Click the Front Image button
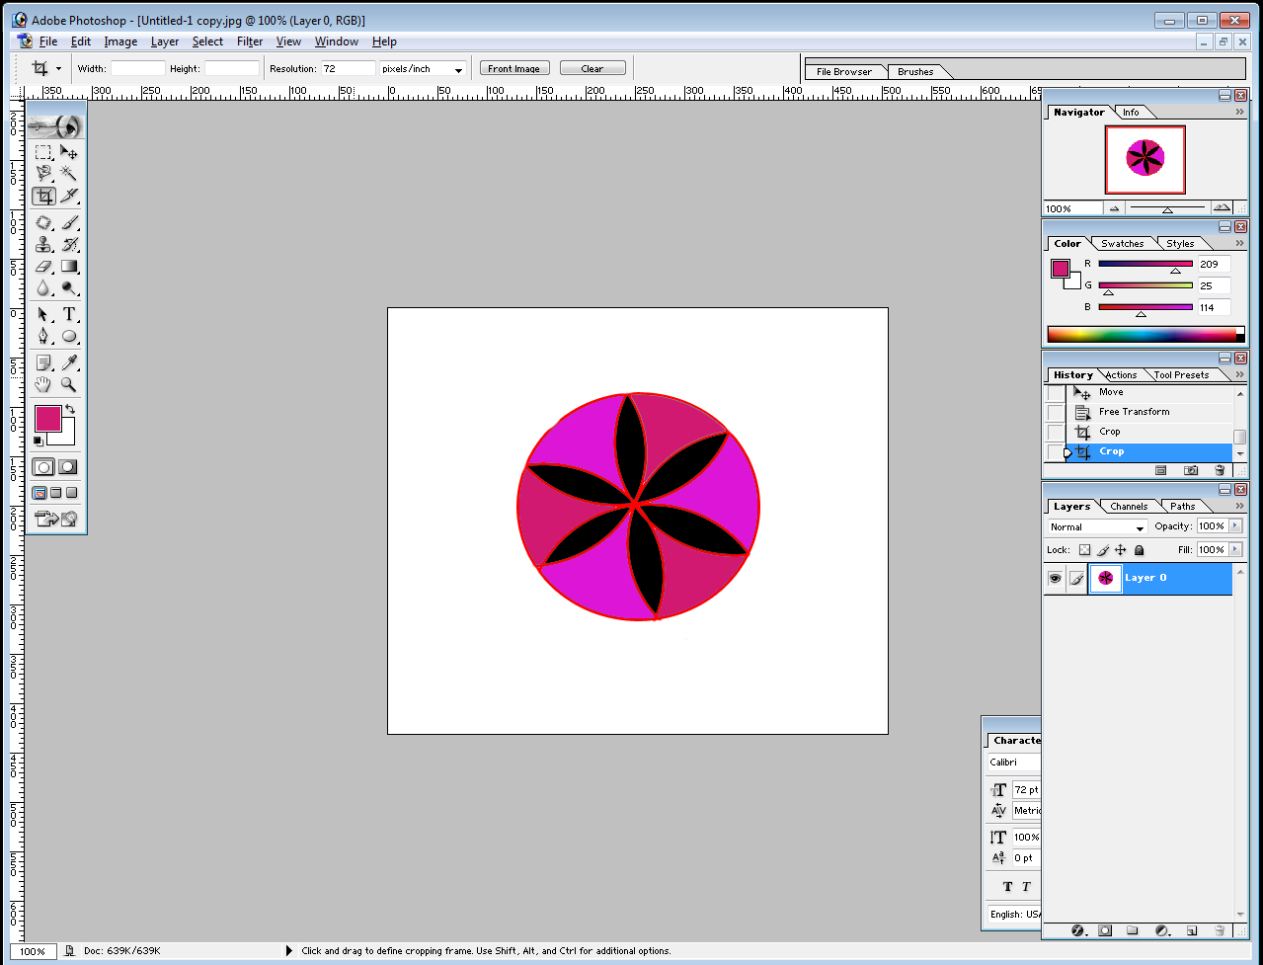Image resolution: width=1263 pixels, height=965 pixels. click(x=514, y=68)
